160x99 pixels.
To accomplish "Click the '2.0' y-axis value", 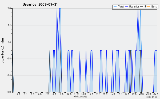I will point(9,8).
